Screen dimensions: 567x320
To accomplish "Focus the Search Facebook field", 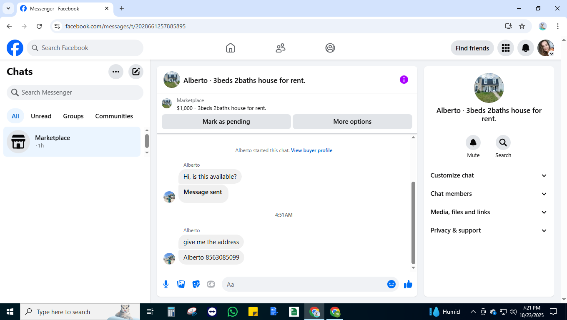I will (85, 48).
